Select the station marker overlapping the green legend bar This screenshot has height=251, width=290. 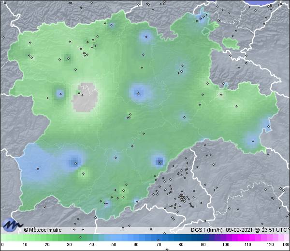80,237
